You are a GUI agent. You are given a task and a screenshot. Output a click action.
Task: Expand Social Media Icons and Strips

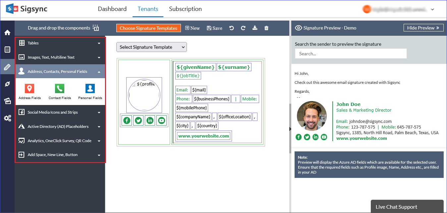point(60,112)
